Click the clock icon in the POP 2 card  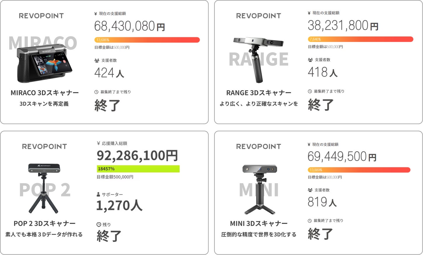pyautogui.click(x=99, y=224)
